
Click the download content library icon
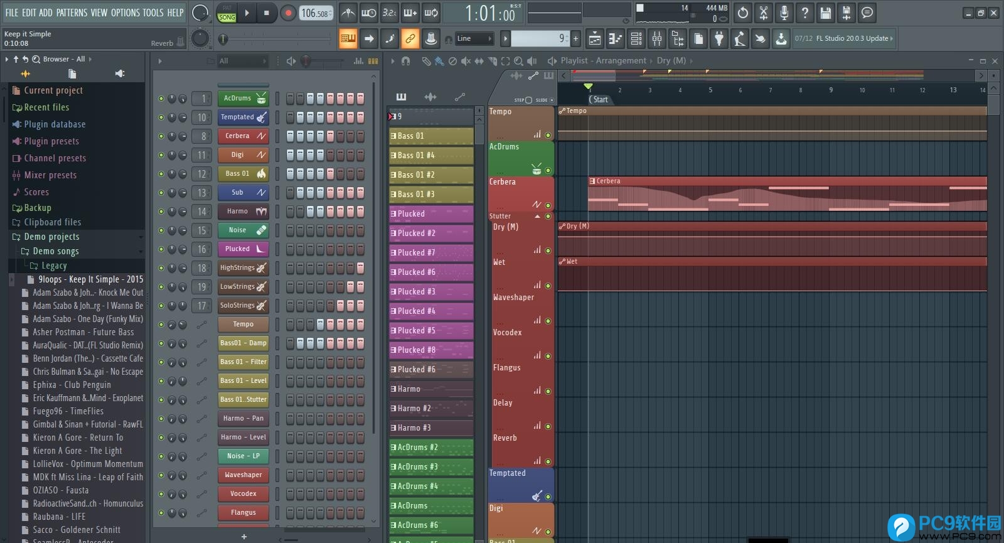point(781,39)
